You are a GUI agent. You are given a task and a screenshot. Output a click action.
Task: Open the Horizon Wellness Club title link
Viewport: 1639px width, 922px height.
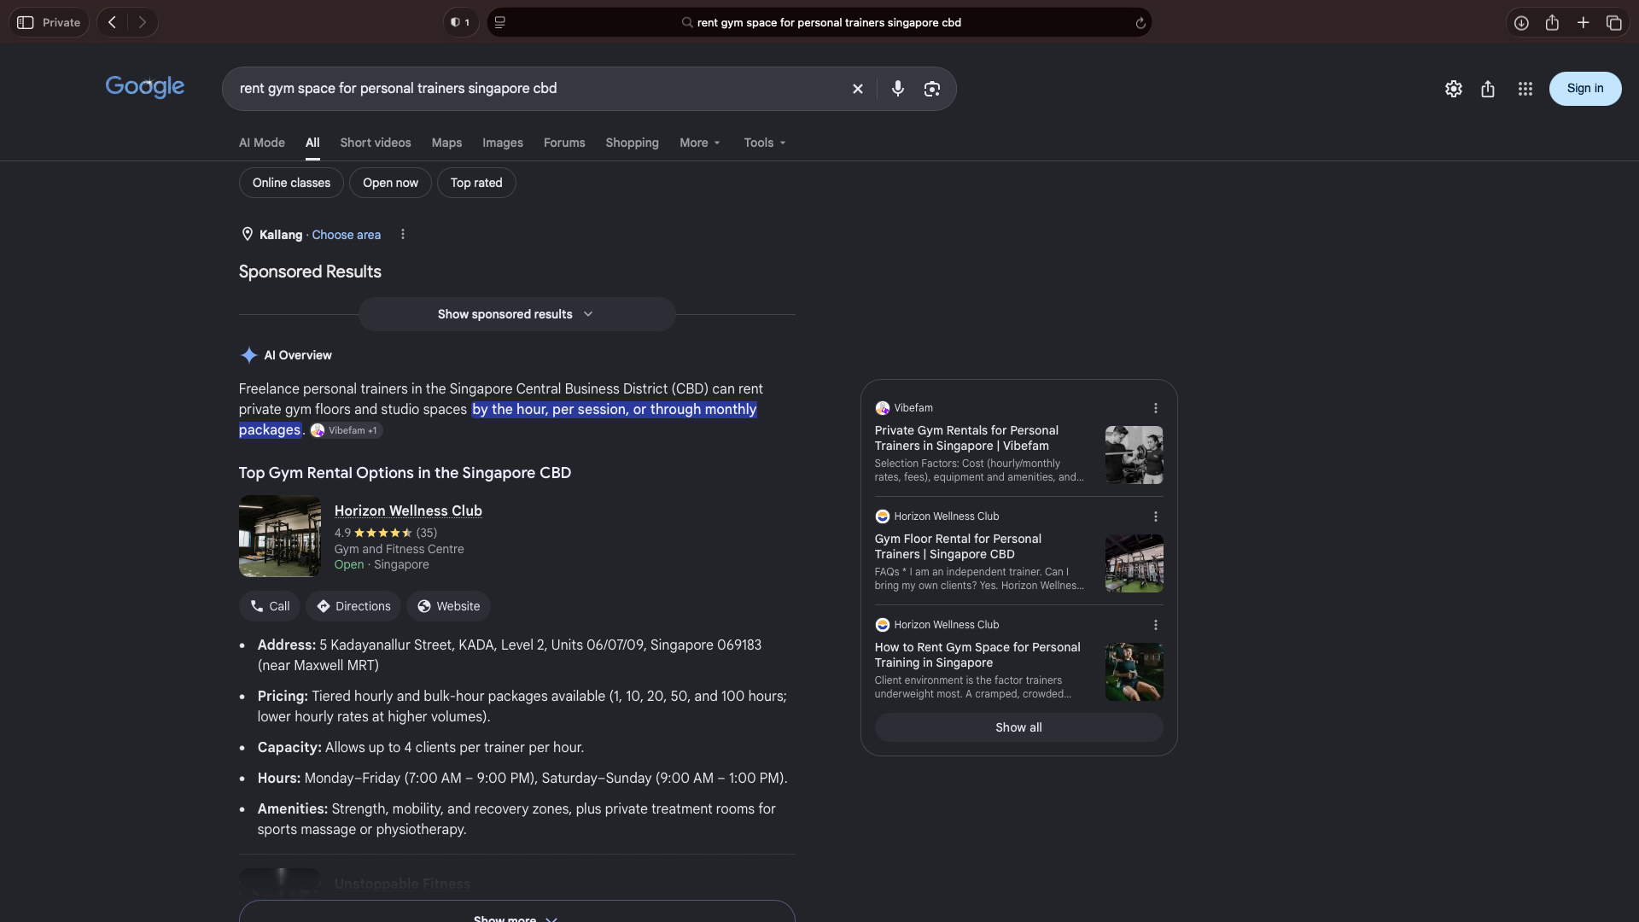408,511
